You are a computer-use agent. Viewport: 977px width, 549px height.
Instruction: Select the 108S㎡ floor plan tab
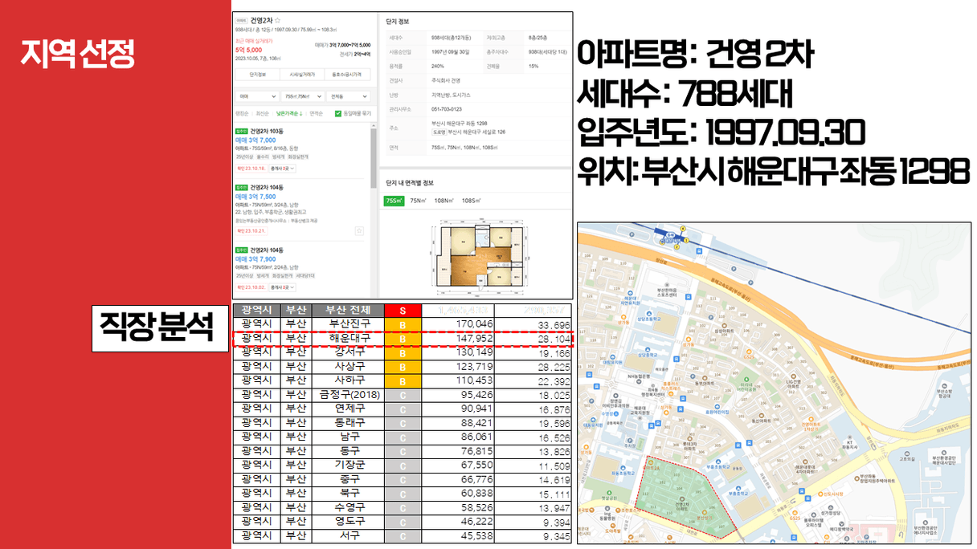point(471,200)
